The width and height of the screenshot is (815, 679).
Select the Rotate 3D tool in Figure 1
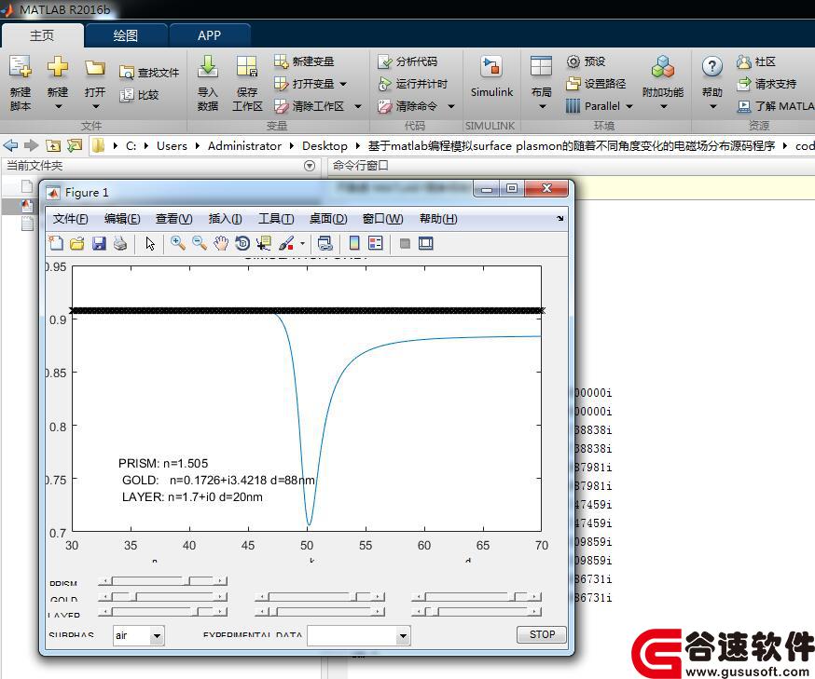[x=242, y=243]
